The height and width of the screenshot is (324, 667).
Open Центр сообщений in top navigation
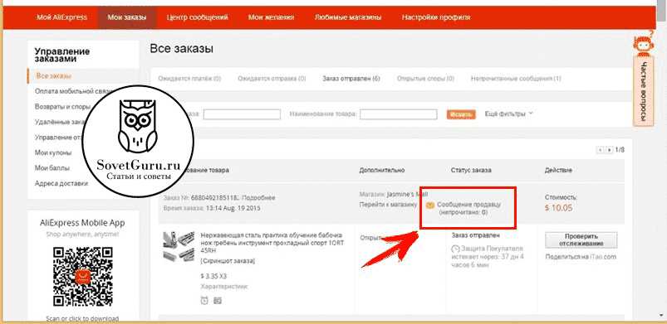(x=198, y=17)
